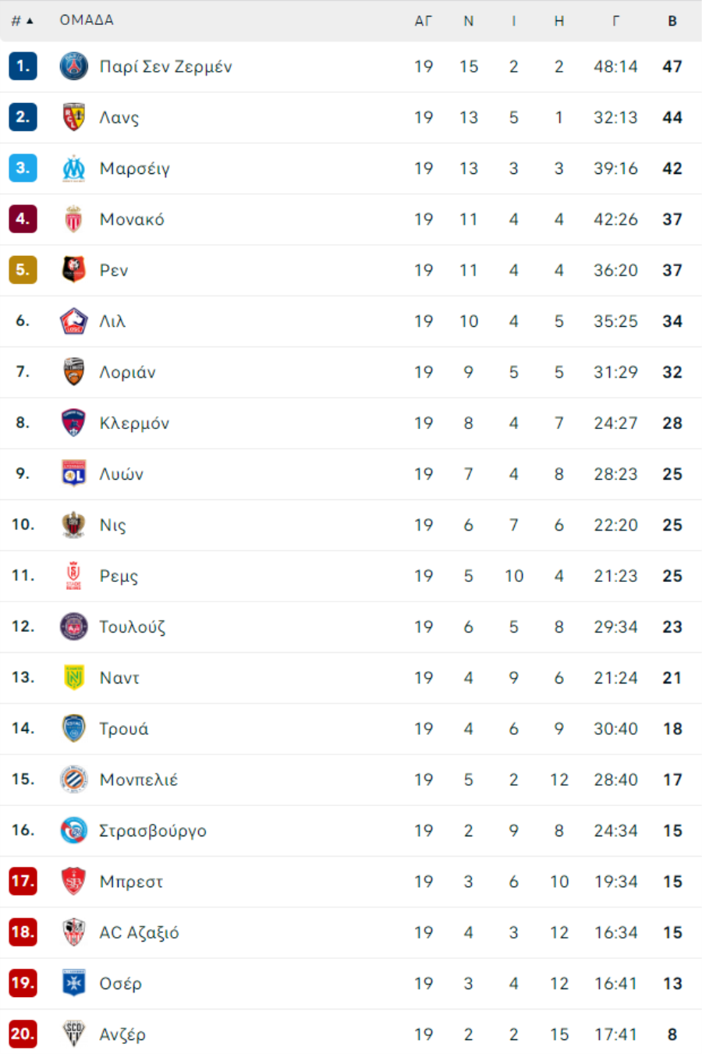Sort table by points column Β

(x=672, y=21)
